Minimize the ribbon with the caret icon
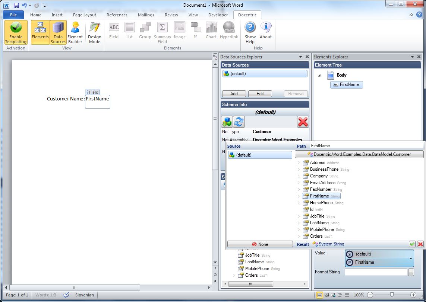The width and height of the screenshot is (426, 302). 411,15
